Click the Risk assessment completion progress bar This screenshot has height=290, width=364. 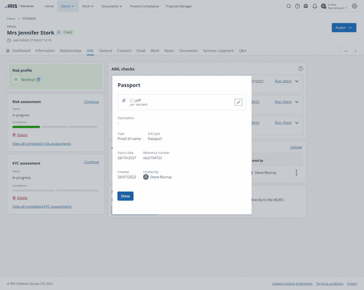tap(55, 127)
